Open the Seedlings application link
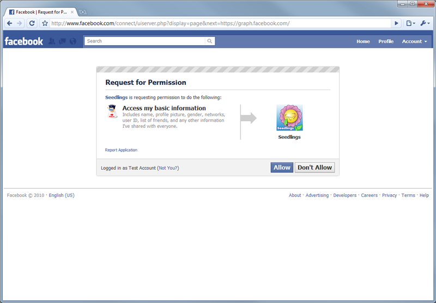The image size is (436, 303). point(116,97)
